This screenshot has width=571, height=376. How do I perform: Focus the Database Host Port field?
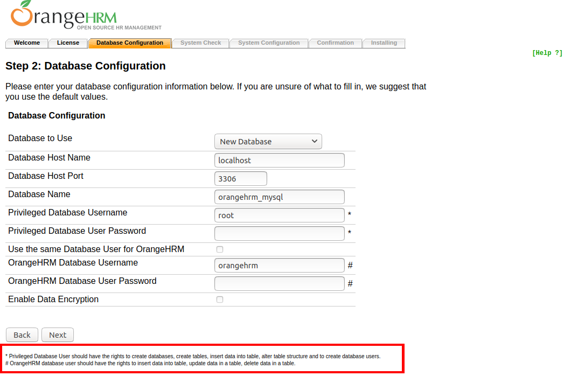point(240,179)
